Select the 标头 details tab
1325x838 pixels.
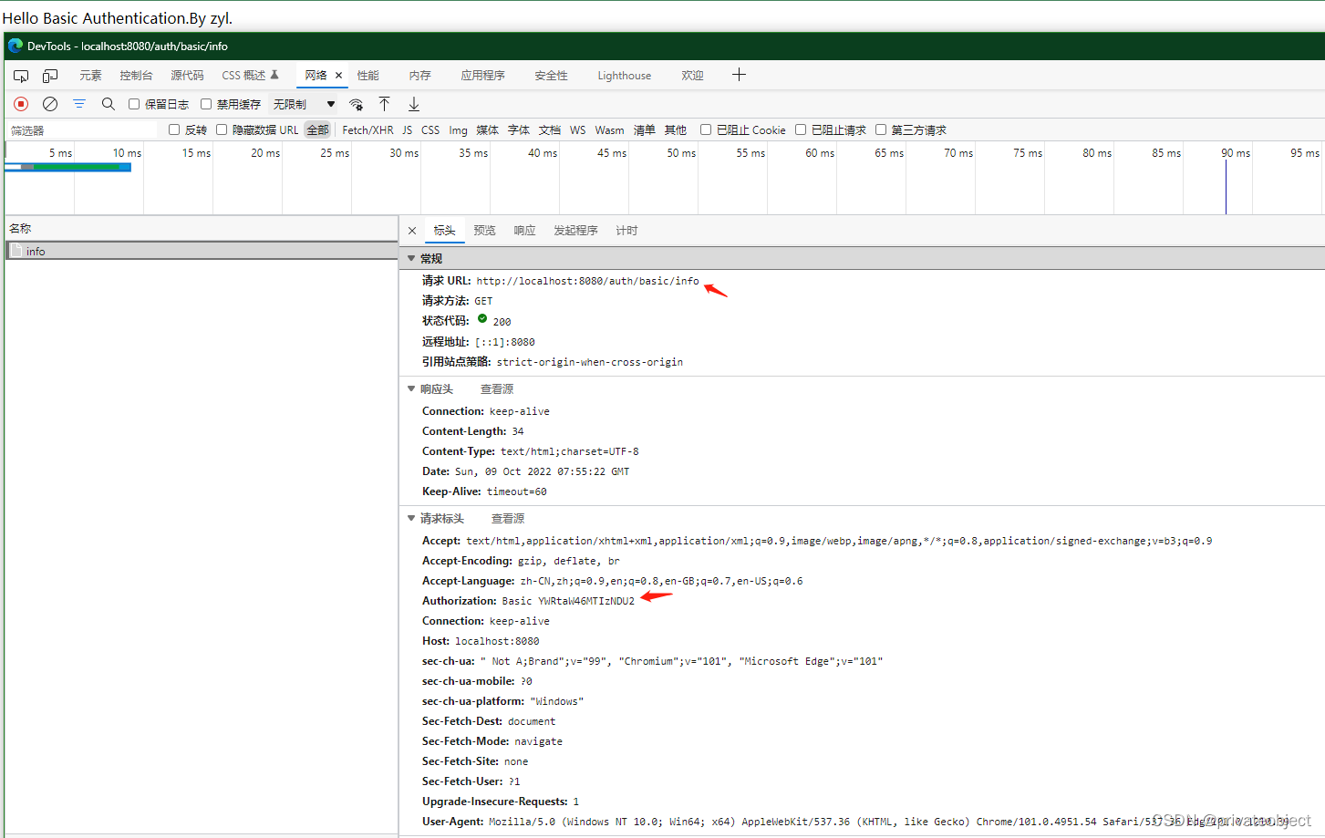444,231
